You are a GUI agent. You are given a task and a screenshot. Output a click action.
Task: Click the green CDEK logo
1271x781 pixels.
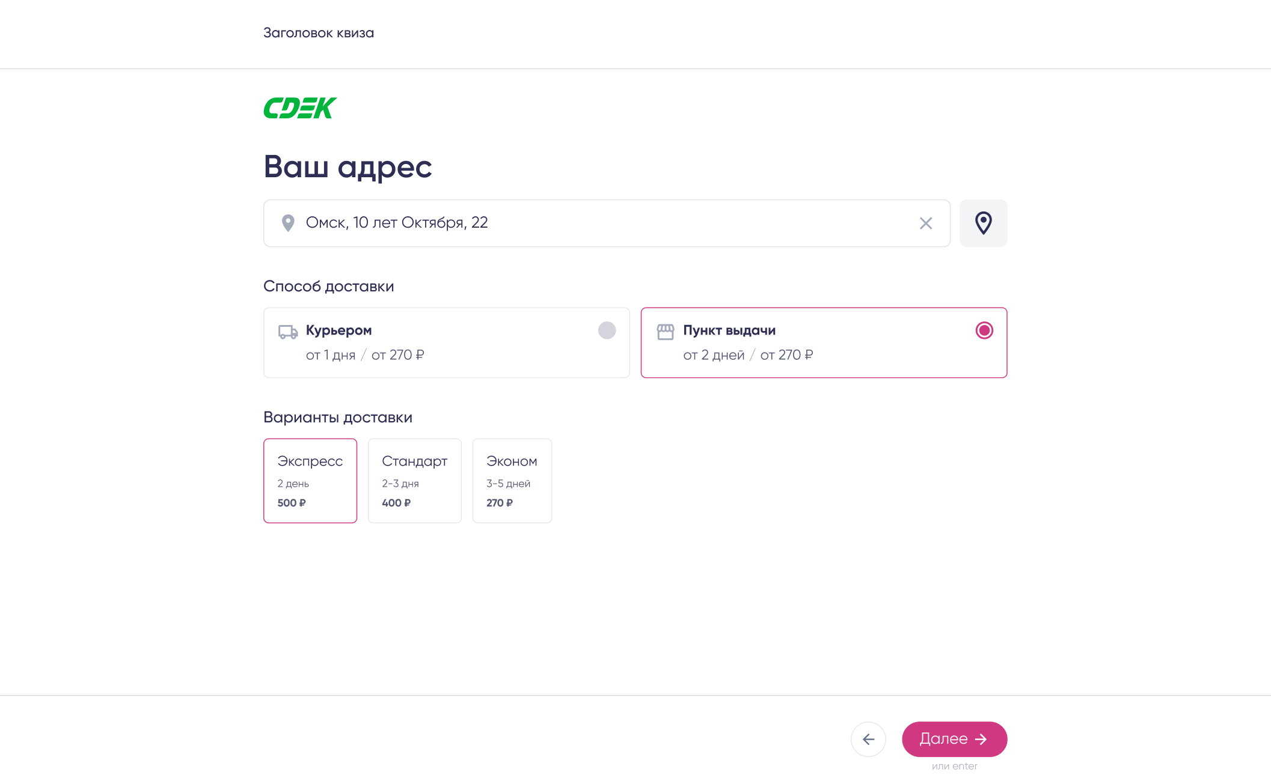coord(300,108)
